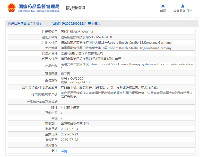Select 注册人住所 address value
Screen dimensions: 200x157
pyautogui.click(x=116, y=43)
